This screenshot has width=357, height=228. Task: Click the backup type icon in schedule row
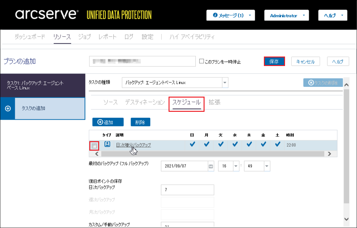(x=107, y=144)
